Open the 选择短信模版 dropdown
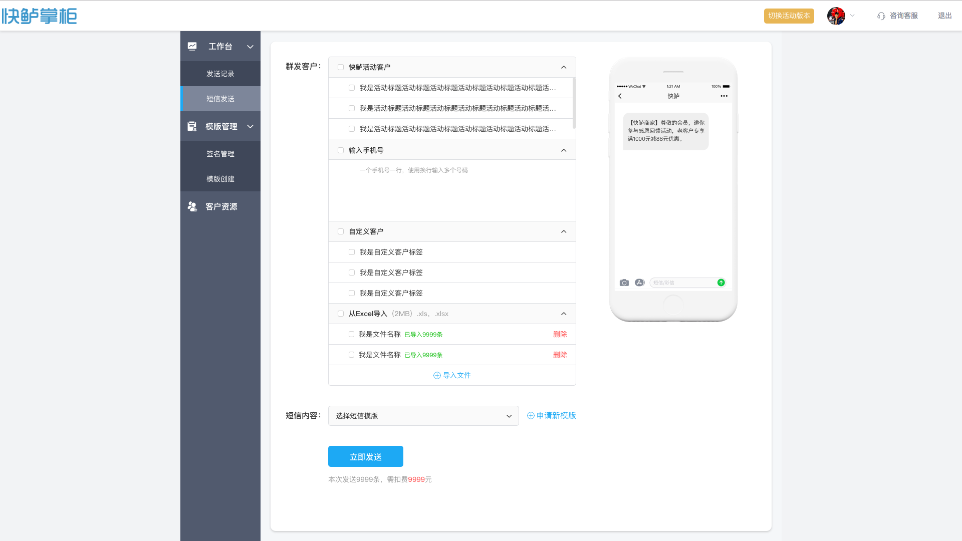The image size is (962, 541). tap(423, 416)
